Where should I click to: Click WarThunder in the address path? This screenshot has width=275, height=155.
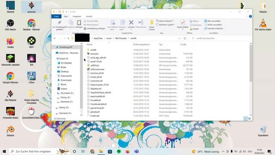pyautogui.click(x=121, y=38)
